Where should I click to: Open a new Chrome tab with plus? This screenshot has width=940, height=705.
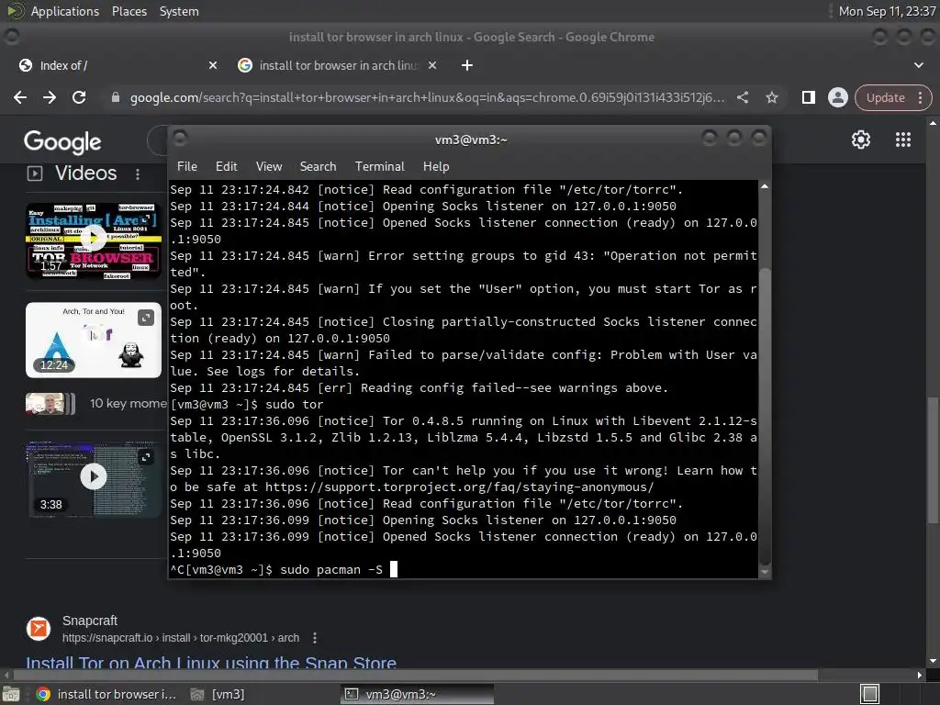coord(467,65)
